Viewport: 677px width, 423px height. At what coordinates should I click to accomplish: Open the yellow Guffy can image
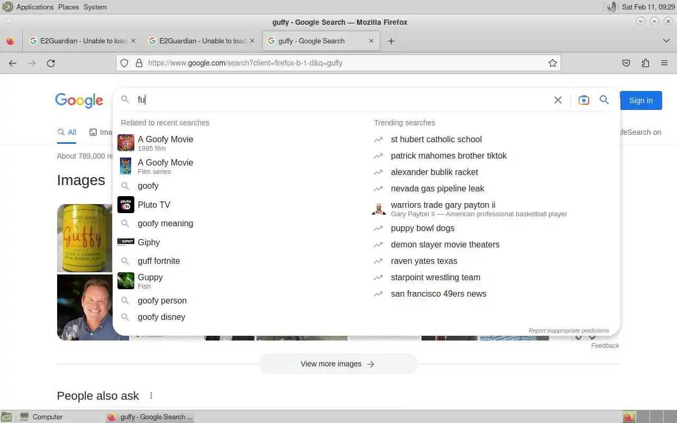(85, 238)
